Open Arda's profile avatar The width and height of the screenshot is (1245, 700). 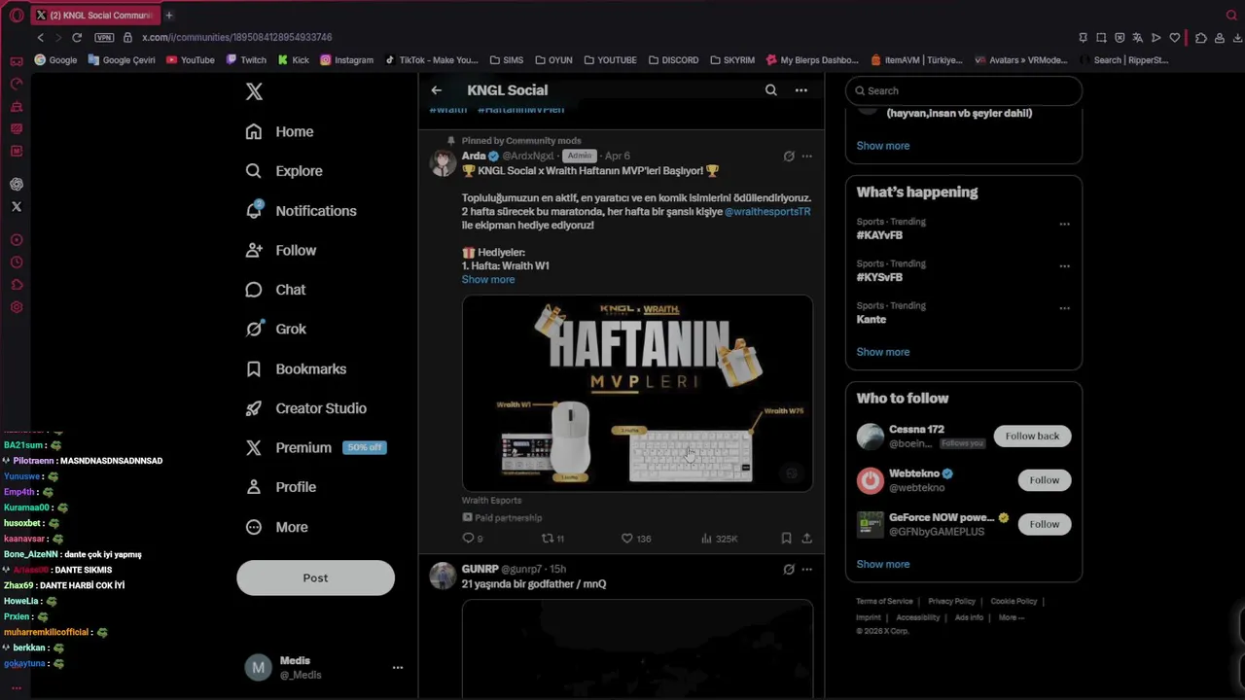tap(443, 162)
